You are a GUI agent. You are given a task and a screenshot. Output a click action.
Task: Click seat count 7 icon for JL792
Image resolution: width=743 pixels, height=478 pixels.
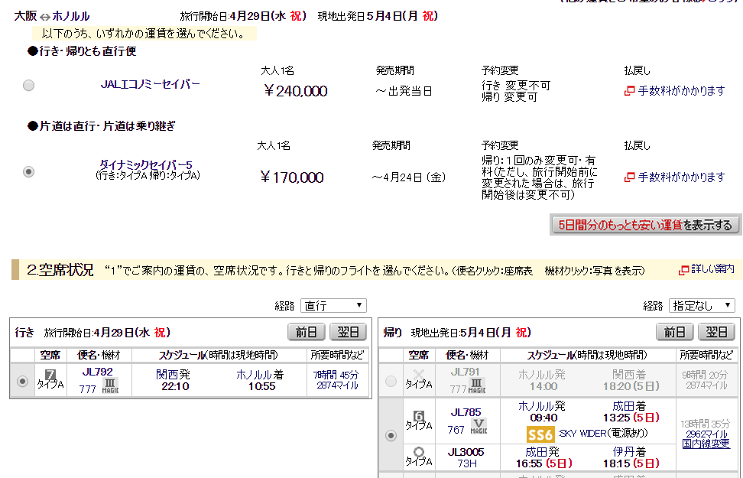click(50, 375)
